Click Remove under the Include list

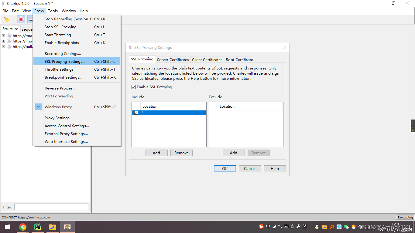[x=181, y=153]
